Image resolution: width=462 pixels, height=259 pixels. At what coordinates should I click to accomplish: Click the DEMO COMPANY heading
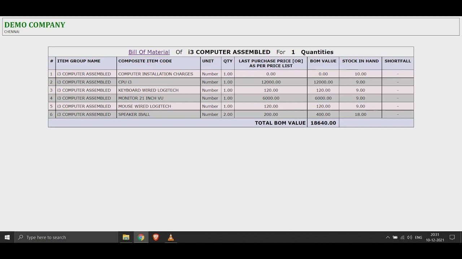(x=35, y=25)
